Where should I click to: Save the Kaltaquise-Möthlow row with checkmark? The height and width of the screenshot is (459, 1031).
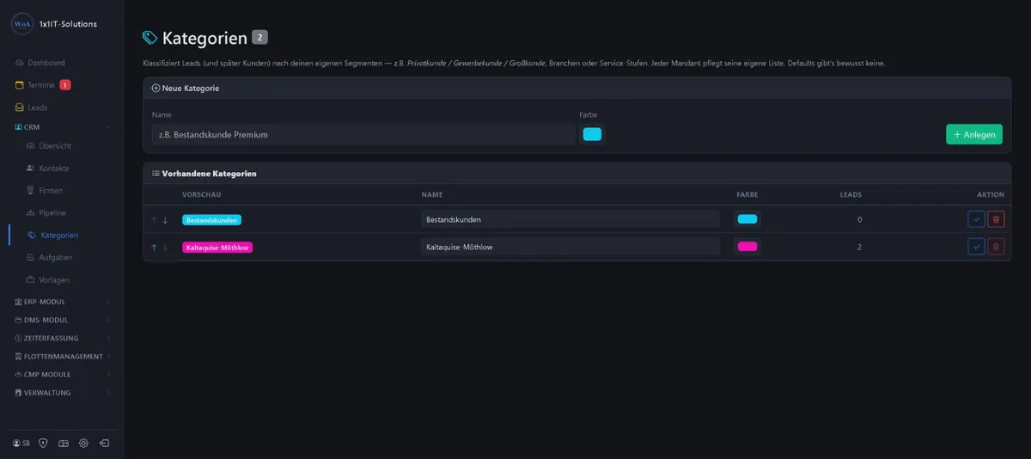976,247
